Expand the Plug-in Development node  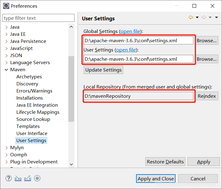[x=6, y=162]
